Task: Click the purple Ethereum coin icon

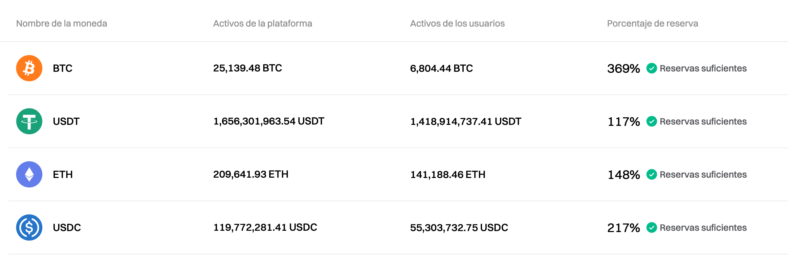Action: [x=29, y=174]
